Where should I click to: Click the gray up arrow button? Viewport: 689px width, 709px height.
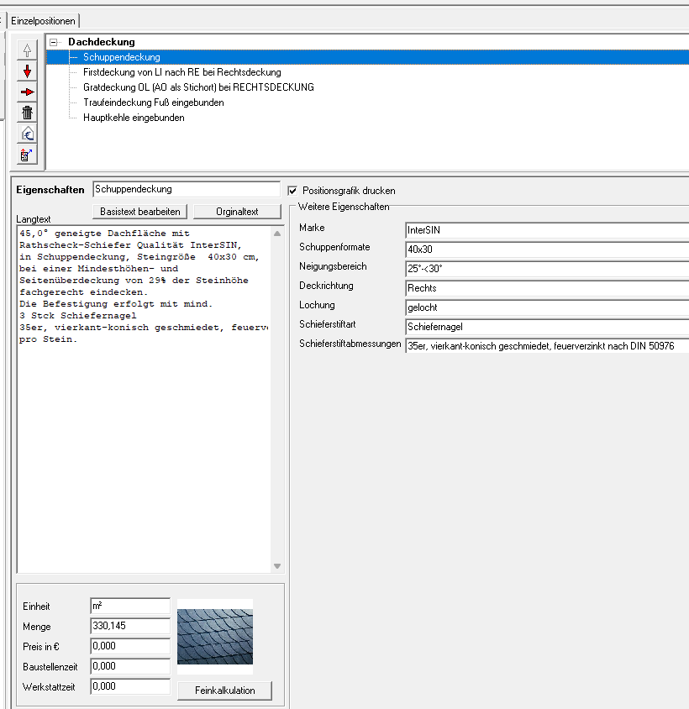[x=27, y=50]
